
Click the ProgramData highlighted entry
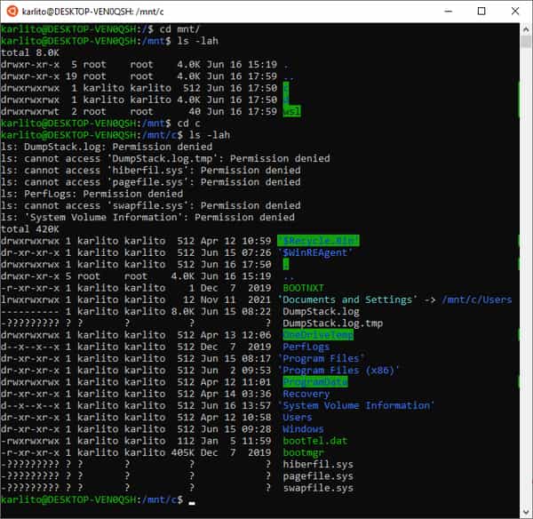pyautogui.click(x=315, y=382)
